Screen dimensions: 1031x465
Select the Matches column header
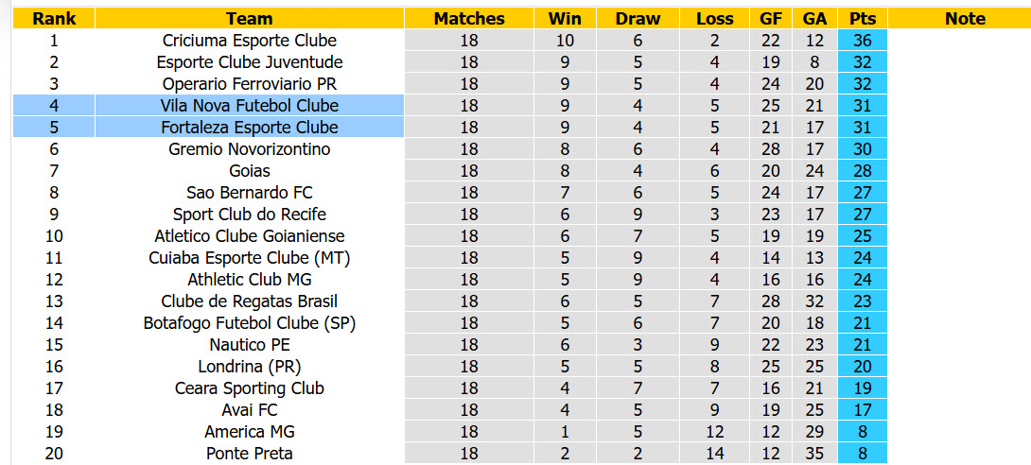tap(469, 18)
